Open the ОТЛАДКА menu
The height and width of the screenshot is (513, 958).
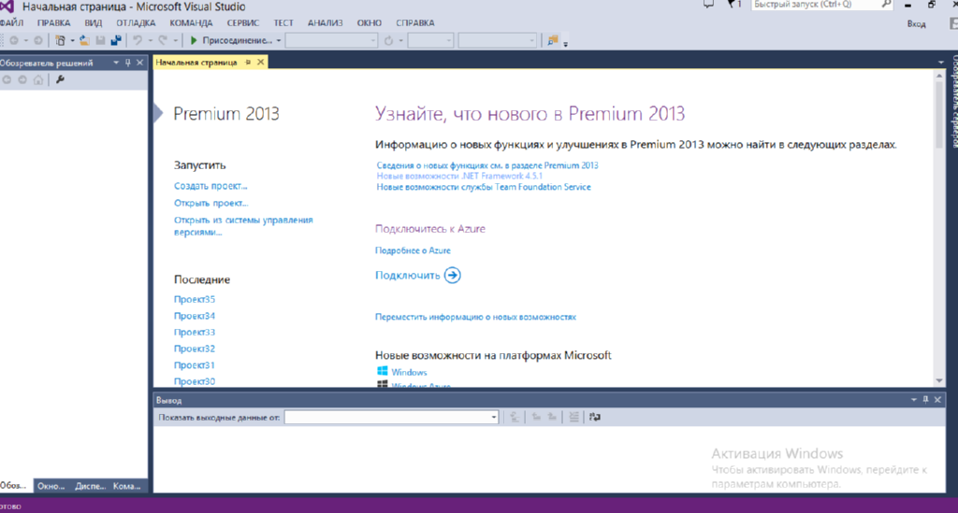pyautogui.click(x=136, y=23)
